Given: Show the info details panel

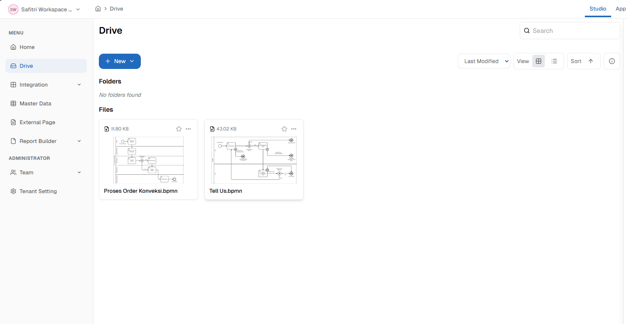Looking at the screenshot, I should click(612, 61).
